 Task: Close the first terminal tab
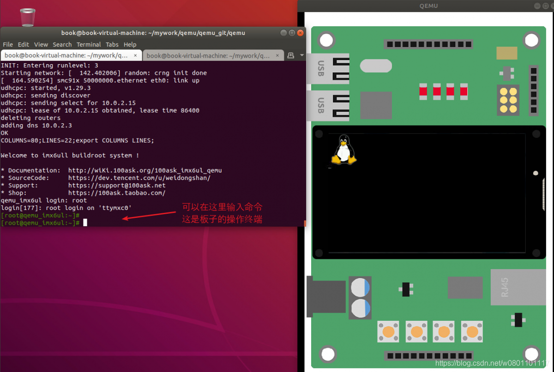pyautogui.click(x=135, y=55)
